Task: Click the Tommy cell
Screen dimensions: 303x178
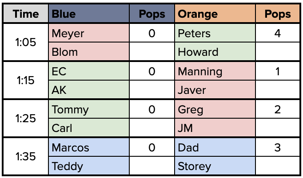Action: [x=89, y=109]
